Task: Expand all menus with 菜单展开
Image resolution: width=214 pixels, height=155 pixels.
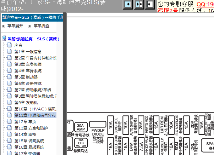Action: (x=15, y=26)
